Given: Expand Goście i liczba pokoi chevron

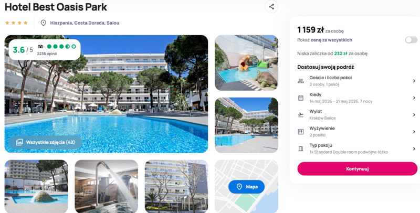Looking at the screenshot, I should [x=414, y=81].
